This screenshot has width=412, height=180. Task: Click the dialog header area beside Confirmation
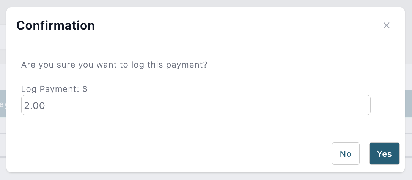(x=236, y=25)
